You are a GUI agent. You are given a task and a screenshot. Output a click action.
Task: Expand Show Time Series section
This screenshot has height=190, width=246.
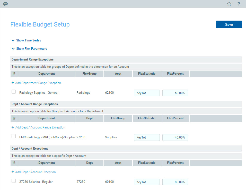pos(28,40)
